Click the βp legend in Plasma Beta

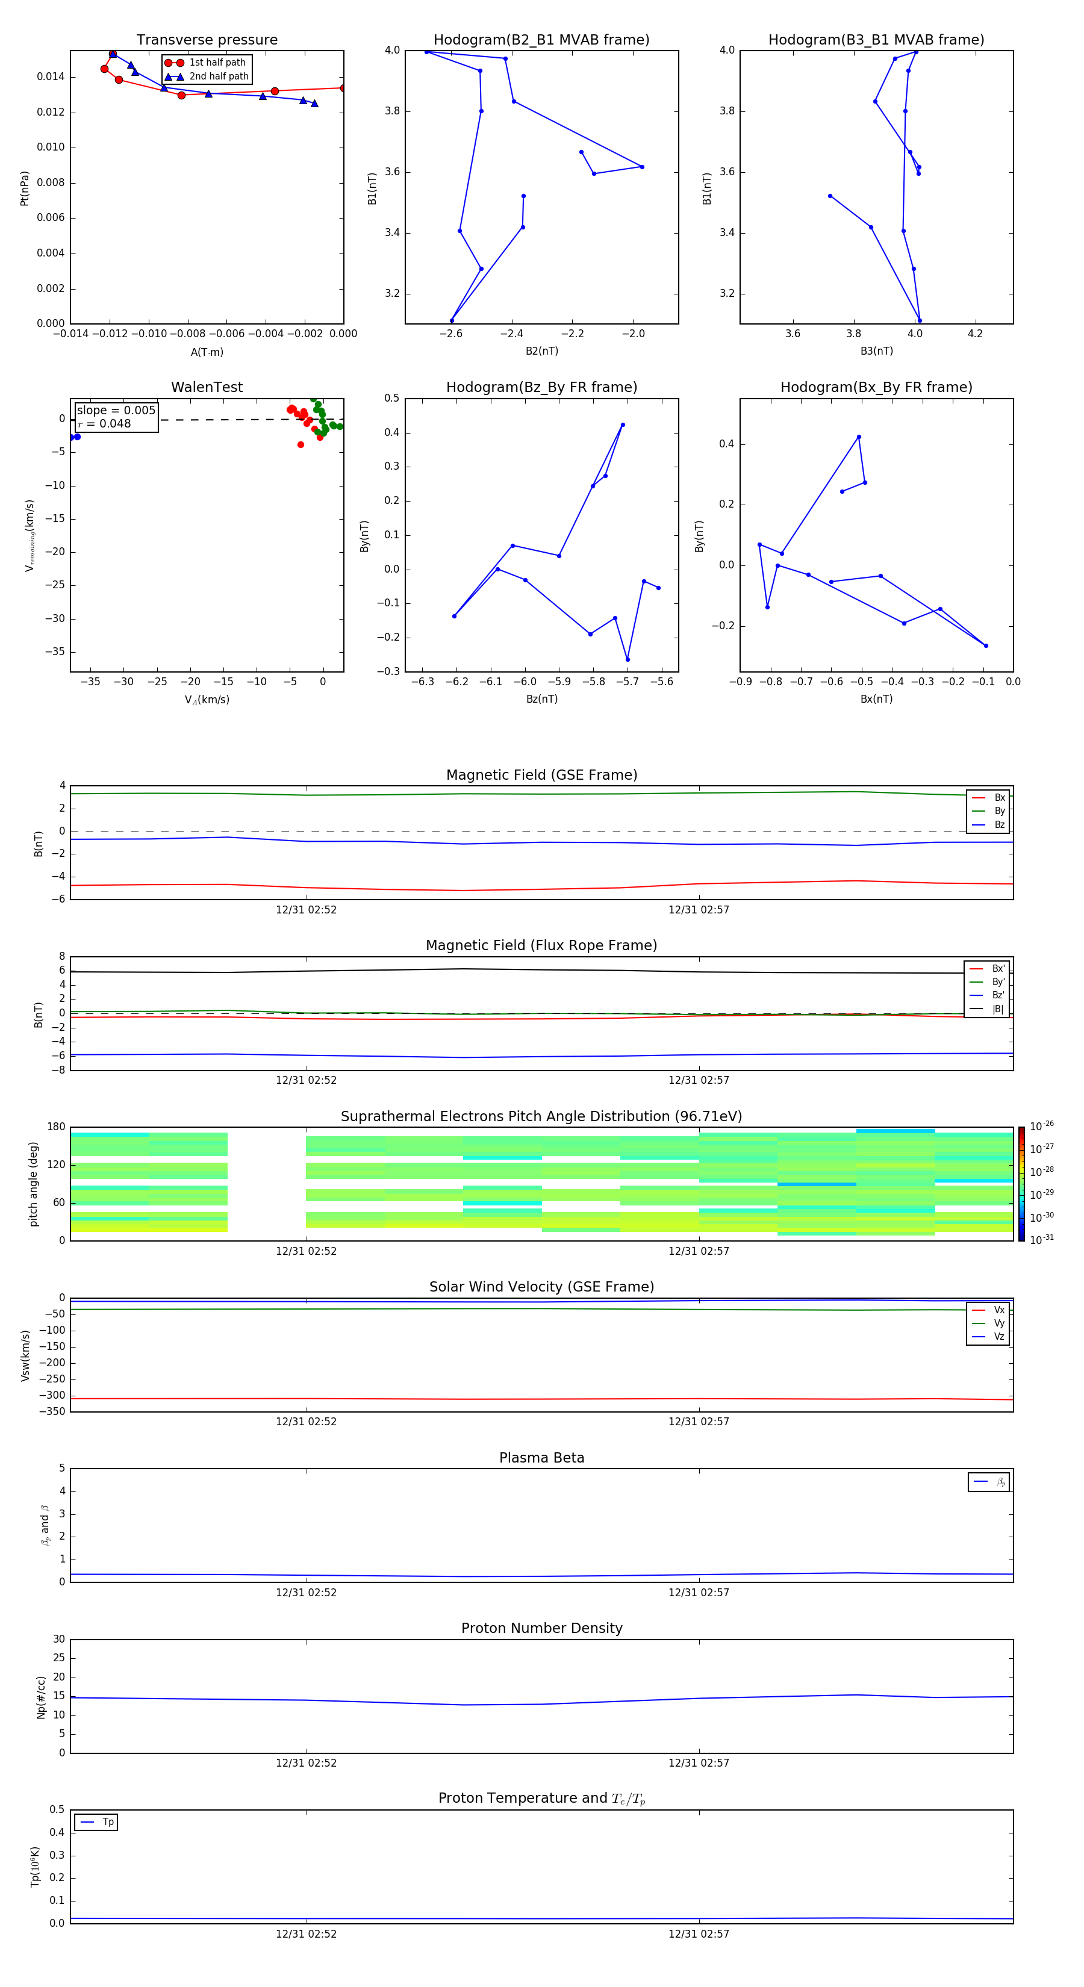pos(989,1482)
